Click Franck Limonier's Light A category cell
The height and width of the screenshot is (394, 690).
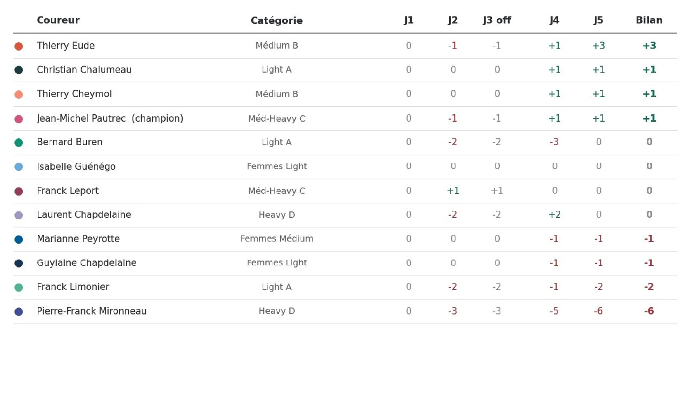(x=277, y=287)
